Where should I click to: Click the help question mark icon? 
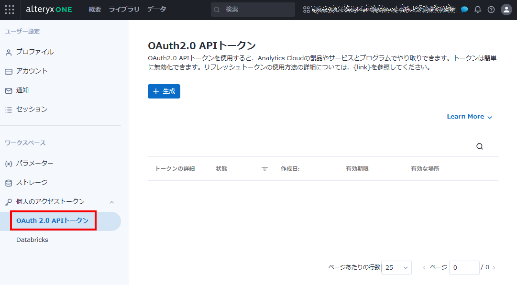pyautogui.click(x=491, y=10)
